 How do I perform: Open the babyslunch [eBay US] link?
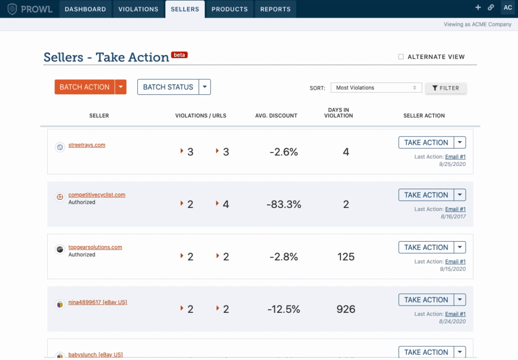95,354
